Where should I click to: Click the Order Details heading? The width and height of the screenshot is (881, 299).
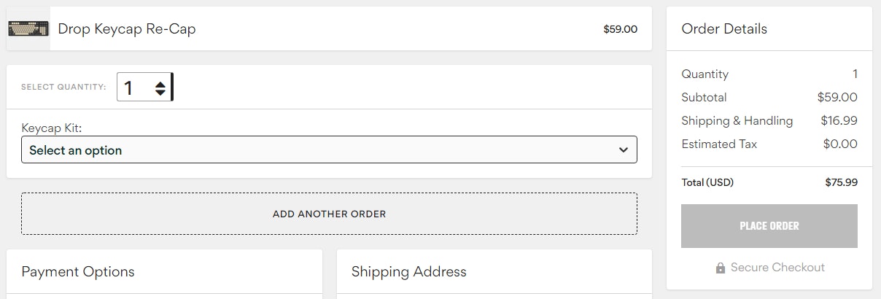723,29
